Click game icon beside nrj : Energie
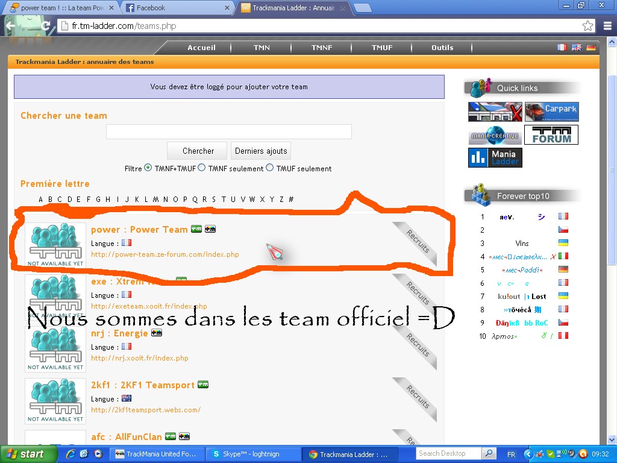 coord(157,333)
